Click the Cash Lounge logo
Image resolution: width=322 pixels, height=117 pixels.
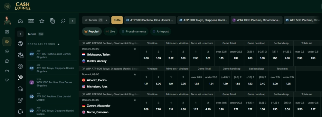coord(23,6)
